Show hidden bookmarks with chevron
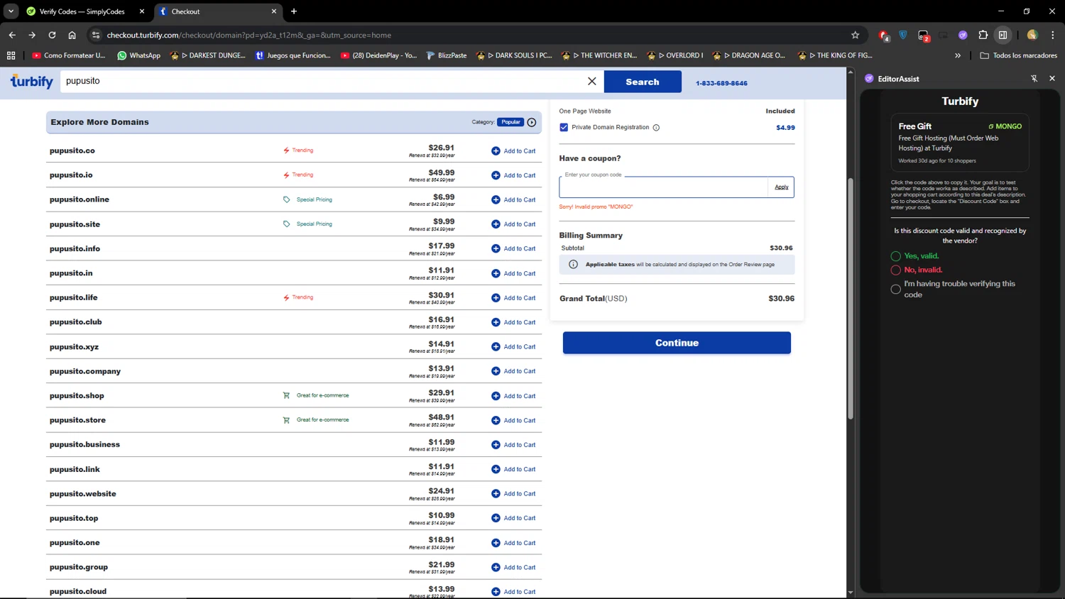 (958, 55)
